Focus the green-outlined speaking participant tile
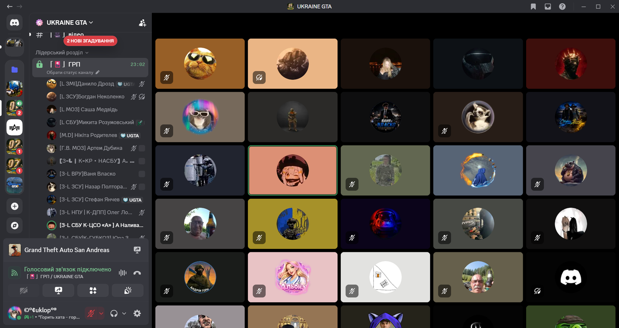Image resolution: width=619 pixels, height=328 pixels. point(293,170)
